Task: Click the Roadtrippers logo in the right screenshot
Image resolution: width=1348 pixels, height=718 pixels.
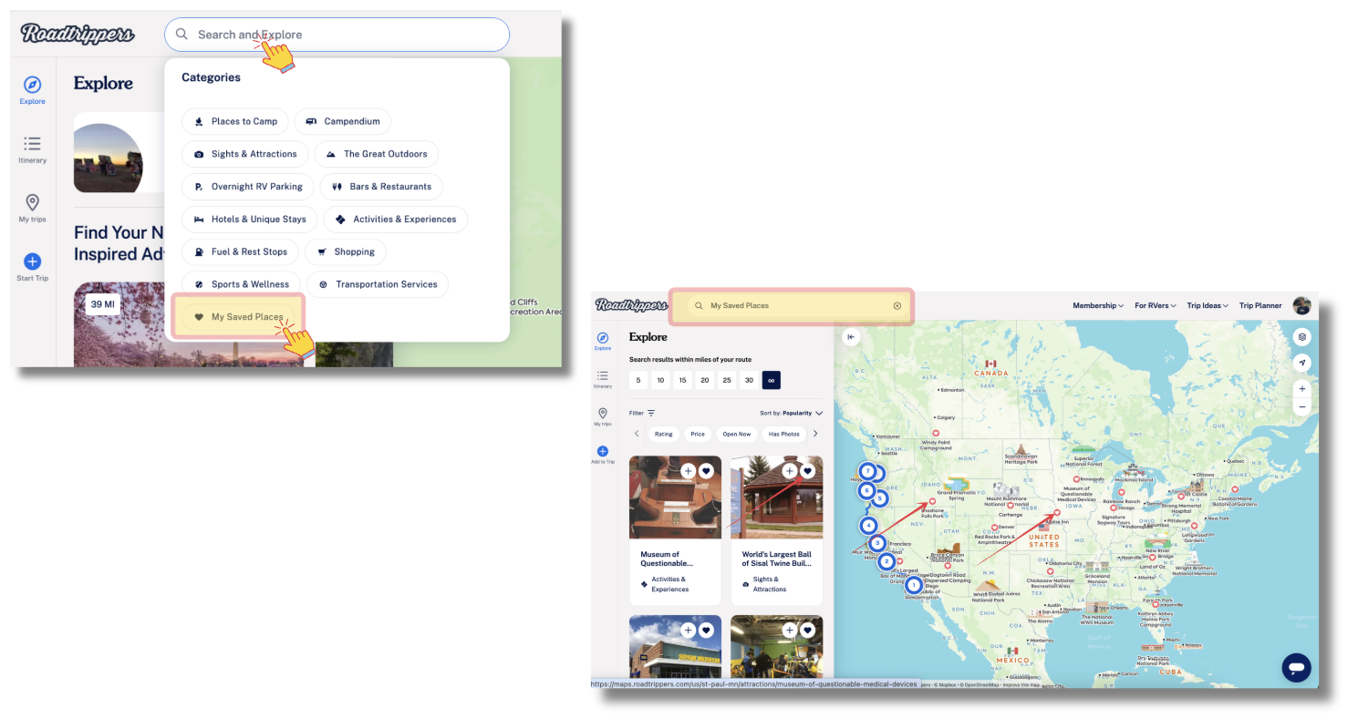Action: pyautogui.click(x=631, y=305)
